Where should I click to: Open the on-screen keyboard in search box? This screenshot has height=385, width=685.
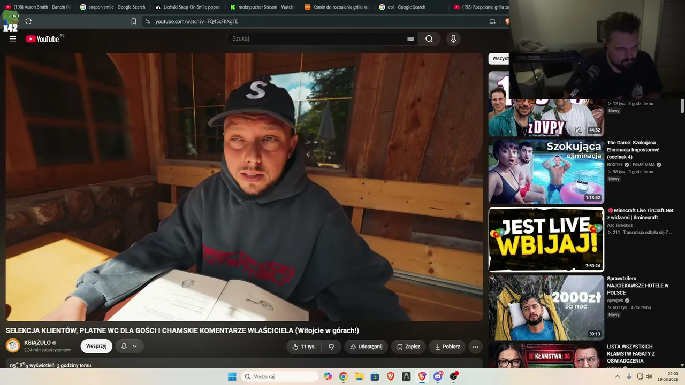click(410, 39)
